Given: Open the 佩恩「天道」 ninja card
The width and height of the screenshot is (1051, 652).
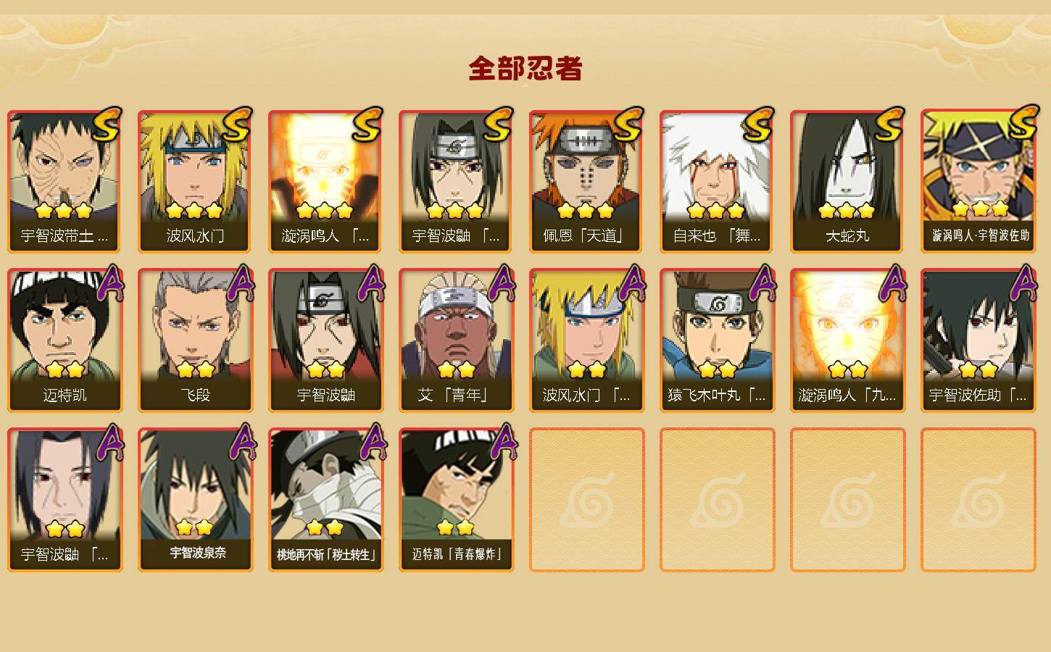Looking at the screenshot, I should pyautogui.click(x=586, y=181).
